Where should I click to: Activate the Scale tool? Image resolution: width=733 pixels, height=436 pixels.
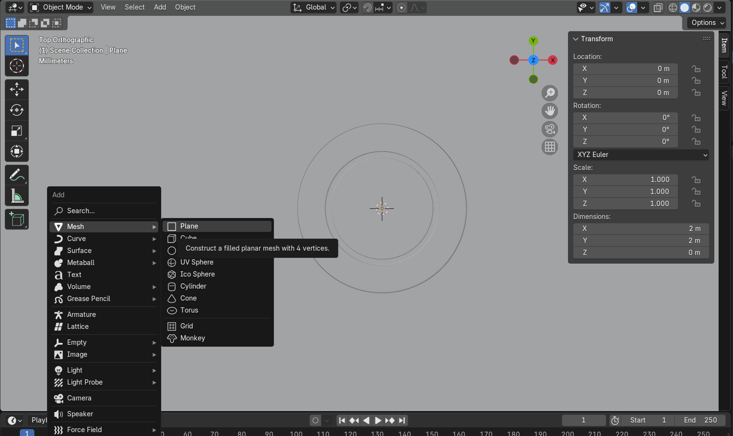pos(17,131)
